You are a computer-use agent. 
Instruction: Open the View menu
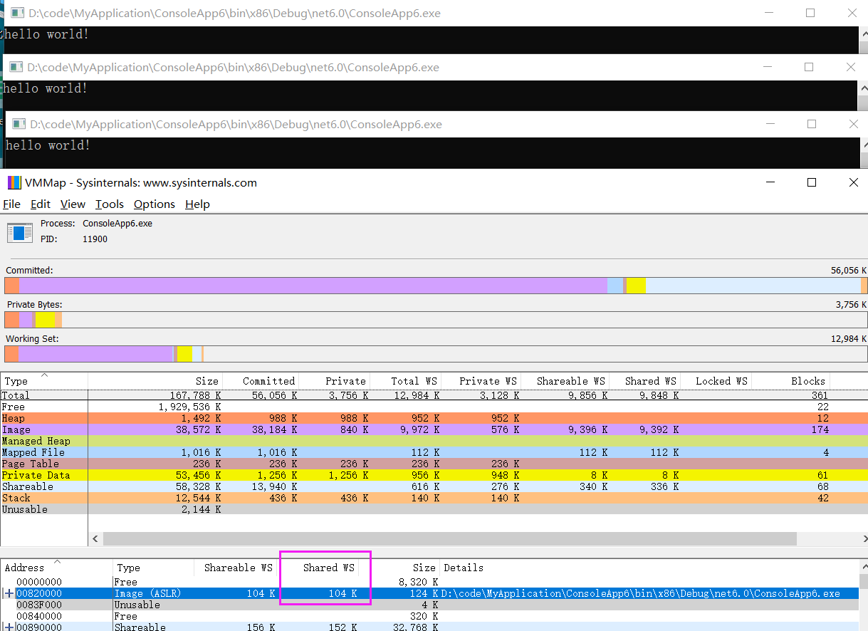pyautogui.click(x=73, y=204)
